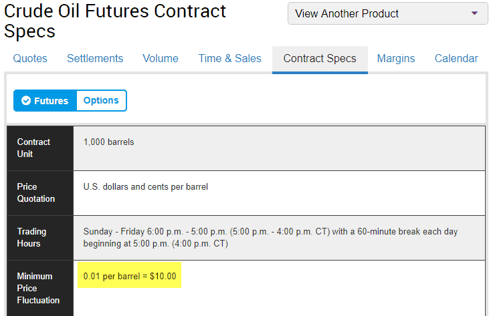View the Calendar tab

[x=456, y=58]
